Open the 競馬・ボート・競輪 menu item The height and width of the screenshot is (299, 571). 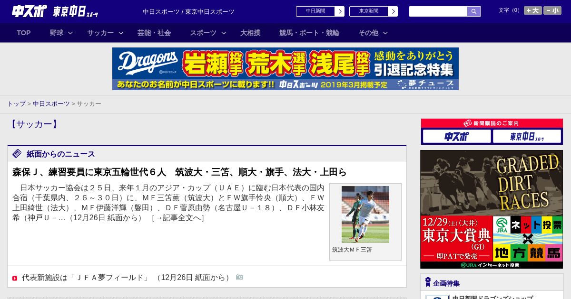click(309, 33)
